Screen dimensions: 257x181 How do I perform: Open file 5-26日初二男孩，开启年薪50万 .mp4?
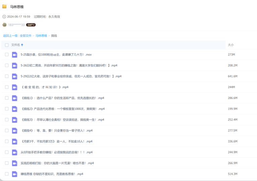pyautogui.click(x=69, y=65)
